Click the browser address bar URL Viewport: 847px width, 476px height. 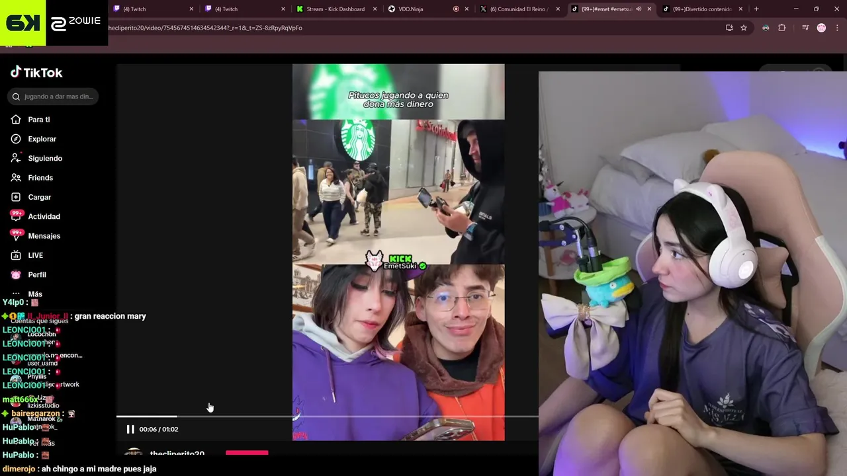click(x=205, y=28)
